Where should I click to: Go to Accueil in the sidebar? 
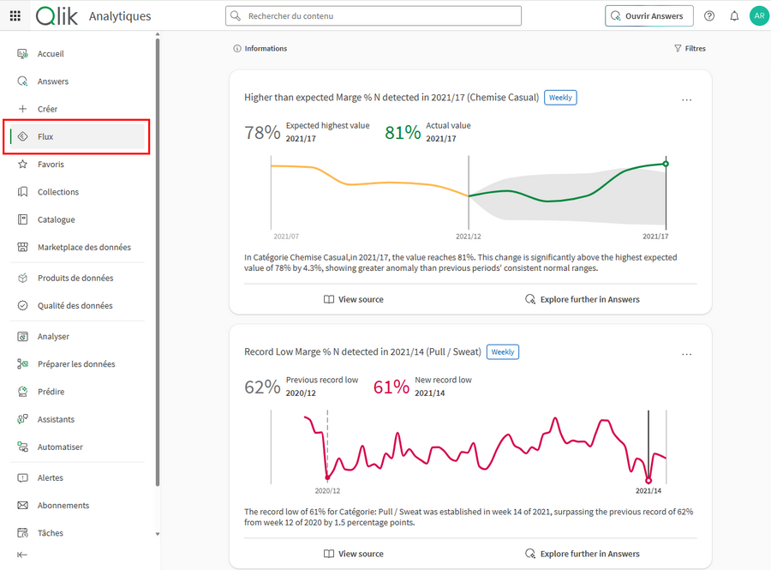pyautogui.click(x=77, y=54)
